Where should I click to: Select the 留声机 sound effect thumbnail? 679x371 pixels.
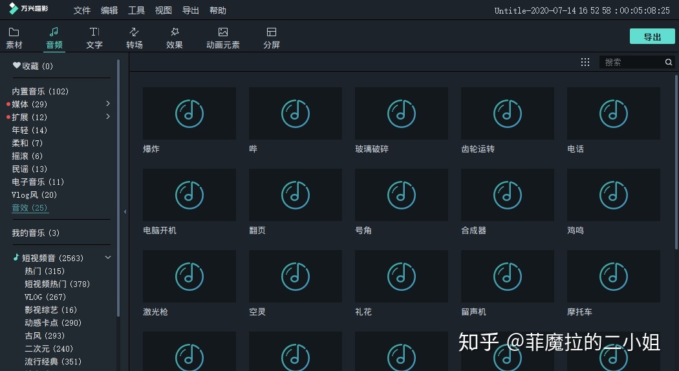508,276
